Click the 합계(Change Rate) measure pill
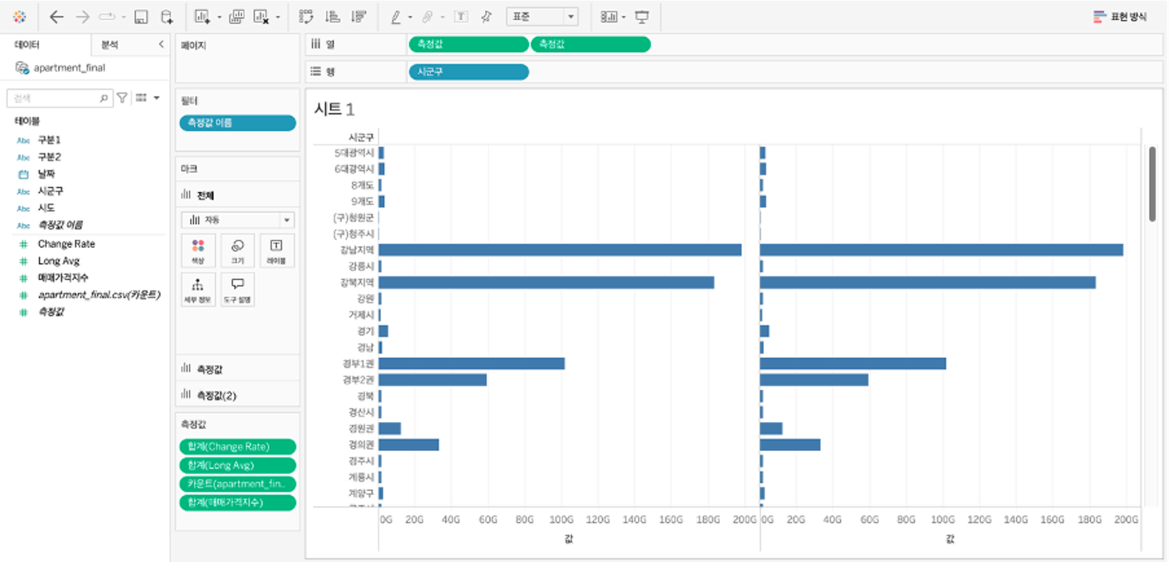1170x562 pixels. click(238, 446)
